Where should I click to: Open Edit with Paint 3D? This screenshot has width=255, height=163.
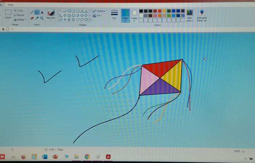pyautogui.click(x=202, y=15)
